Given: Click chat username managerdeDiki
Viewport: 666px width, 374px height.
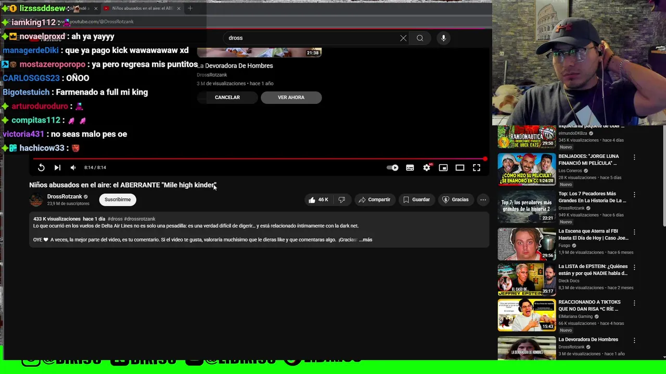Looking at the screenshot, I should click(x=31, y=50).
